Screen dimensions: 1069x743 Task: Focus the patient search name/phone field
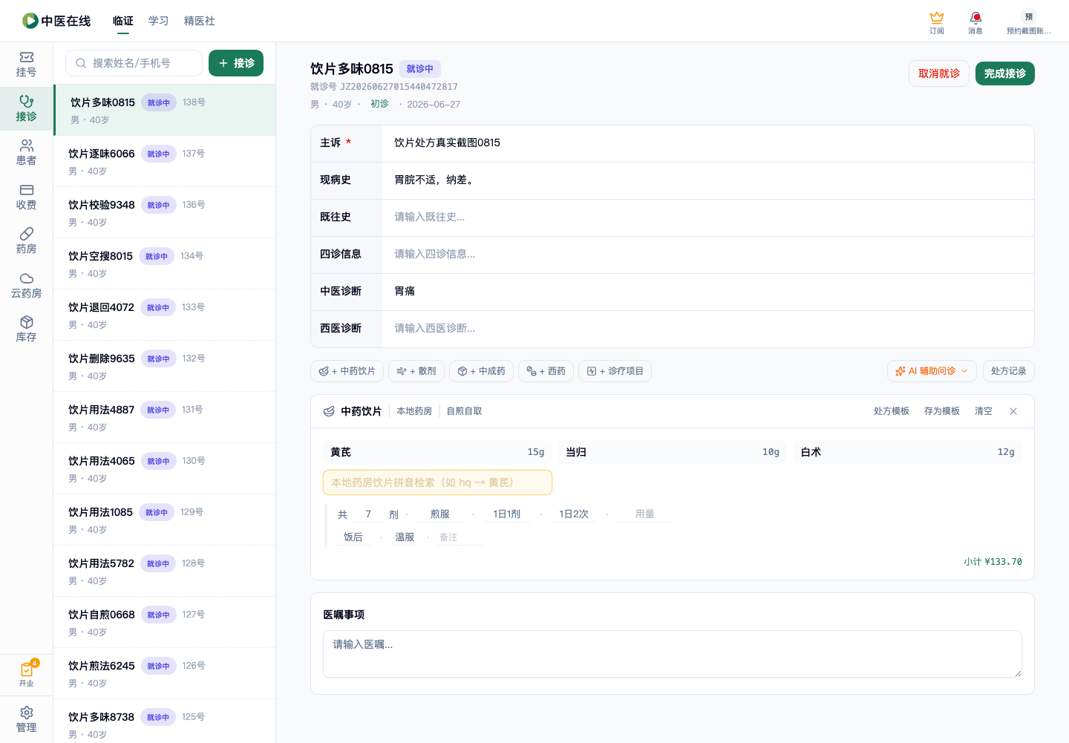[x=134, y=63]
